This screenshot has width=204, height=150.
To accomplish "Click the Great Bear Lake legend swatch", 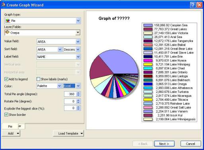I will 148,49.
